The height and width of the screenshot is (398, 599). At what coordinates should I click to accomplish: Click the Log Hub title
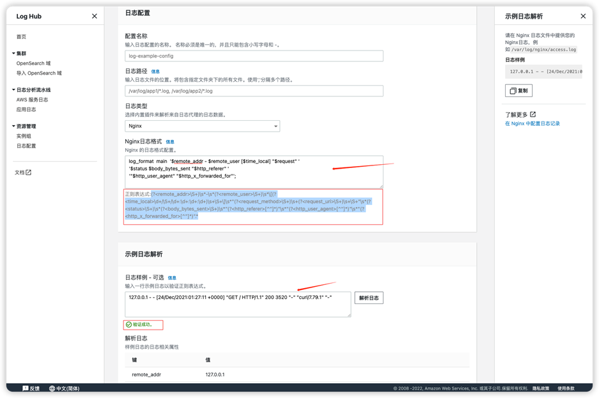(x=29, y=16)
